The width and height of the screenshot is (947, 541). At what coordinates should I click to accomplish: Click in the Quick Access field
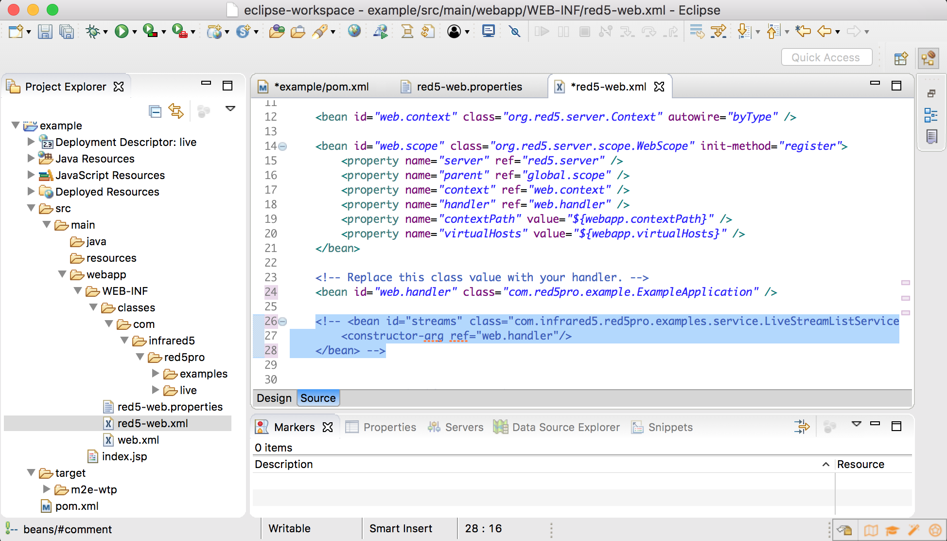coord(826,57)
